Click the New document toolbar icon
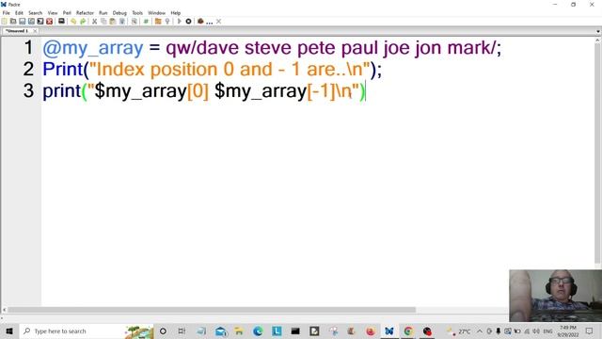602x339 pixels. [x=5, y=22]
